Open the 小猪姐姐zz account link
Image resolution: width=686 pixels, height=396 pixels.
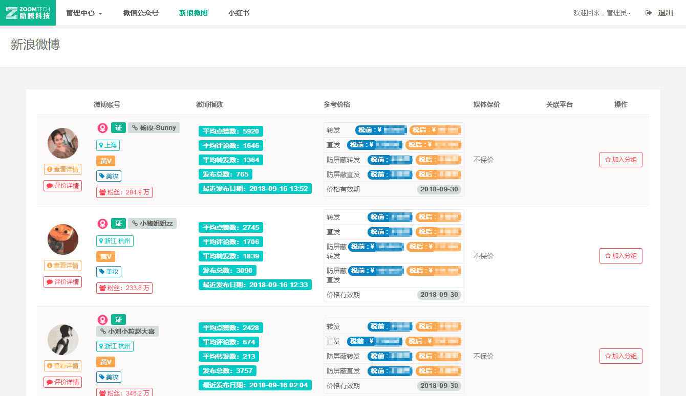click(152, 224)
